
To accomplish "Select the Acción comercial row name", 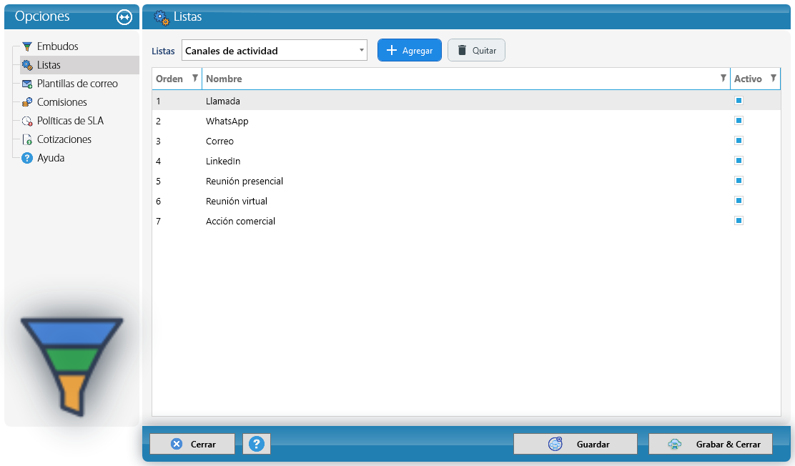I will 240,221.
